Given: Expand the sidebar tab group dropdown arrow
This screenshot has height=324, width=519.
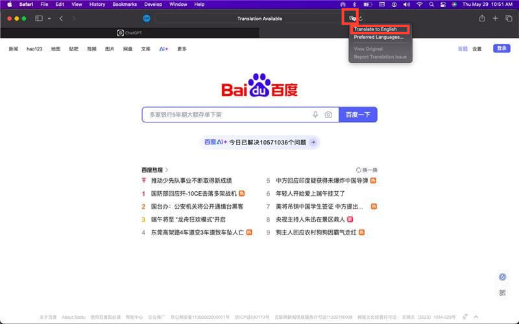Looking at the screenshot, I should click(x=49, y=18).
